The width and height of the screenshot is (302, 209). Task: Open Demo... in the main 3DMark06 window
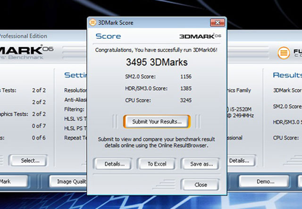[x=265, y=181]
